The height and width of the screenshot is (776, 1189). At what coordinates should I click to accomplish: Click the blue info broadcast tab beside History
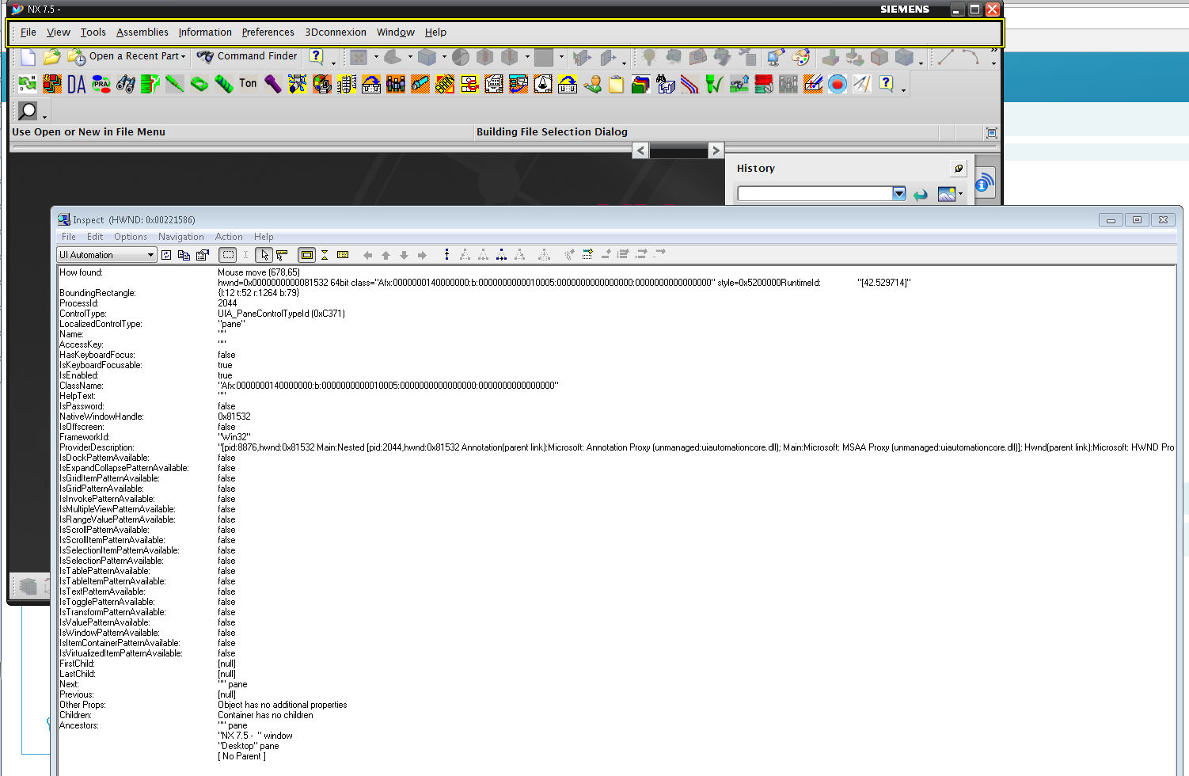pyautogui.click(x=984, y=183)
